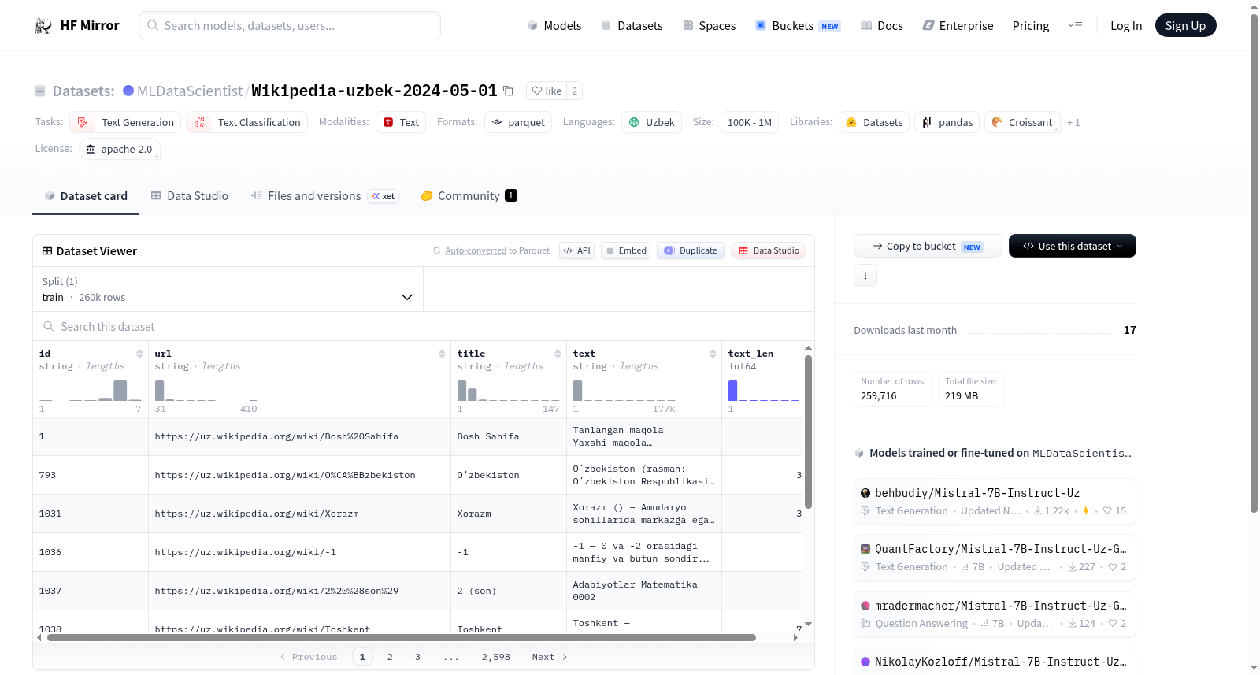Open Use this dataset dropdown

pos(1072,246)
